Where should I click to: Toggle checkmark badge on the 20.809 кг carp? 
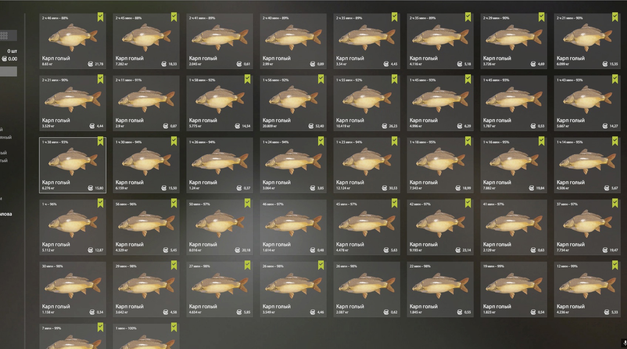click(321, 79)
